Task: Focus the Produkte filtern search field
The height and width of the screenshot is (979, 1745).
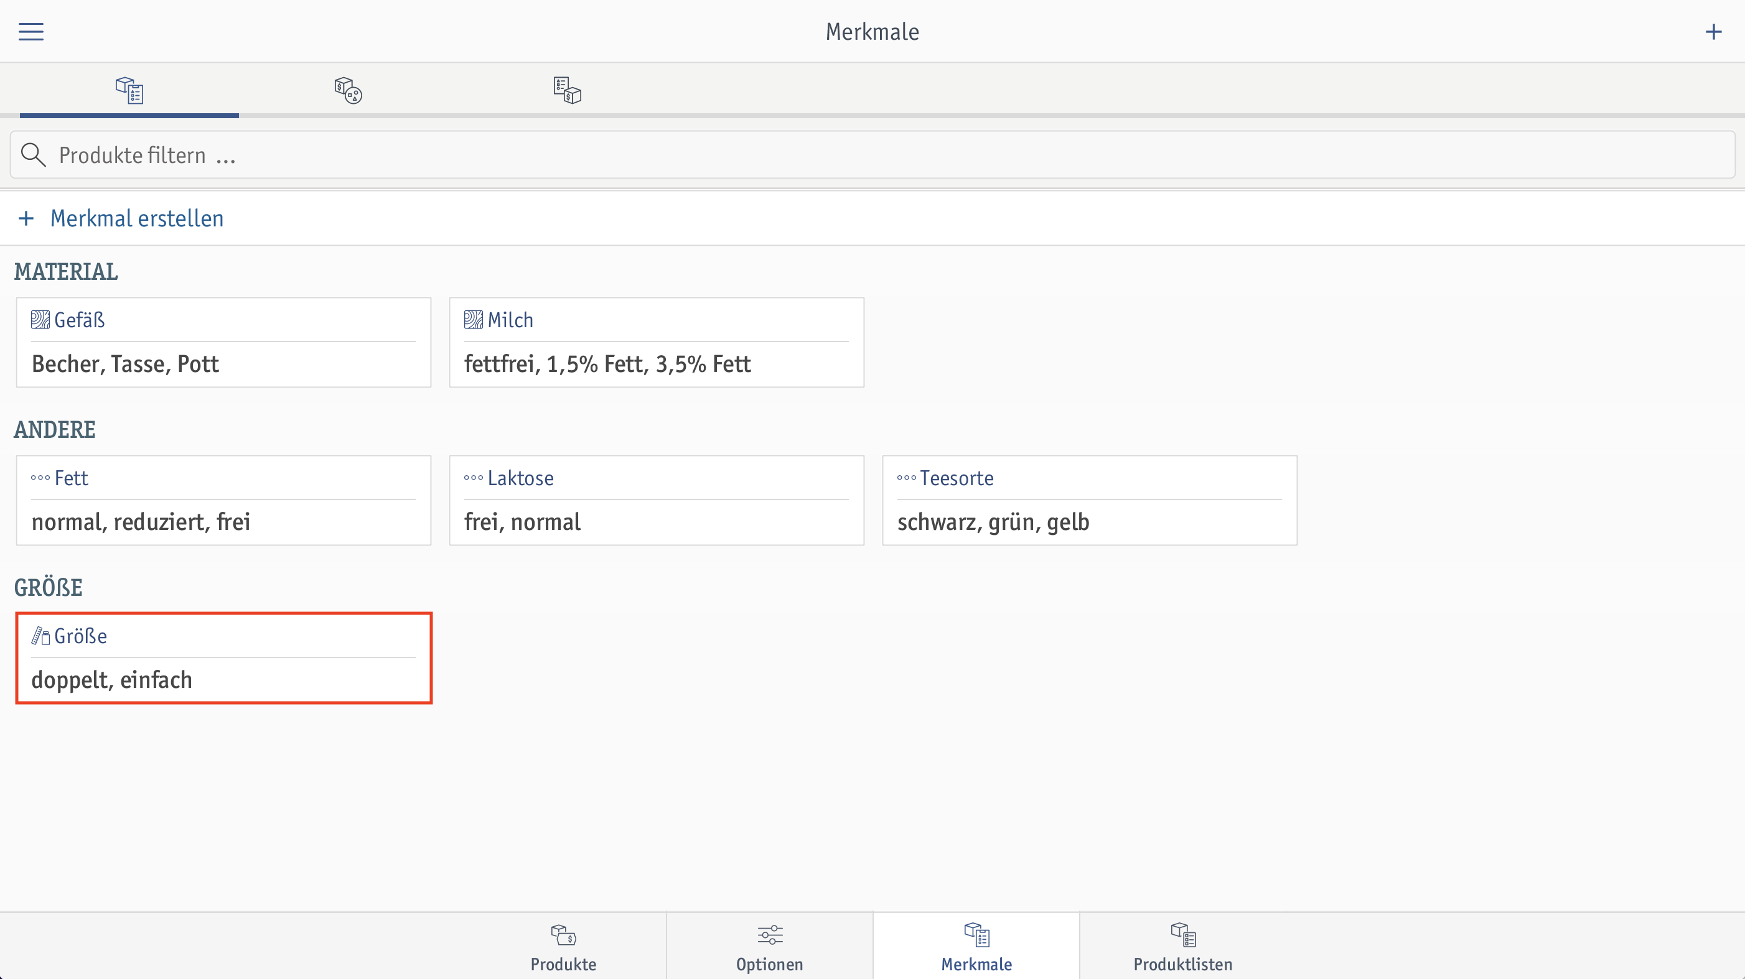Action: coord(873,155)
